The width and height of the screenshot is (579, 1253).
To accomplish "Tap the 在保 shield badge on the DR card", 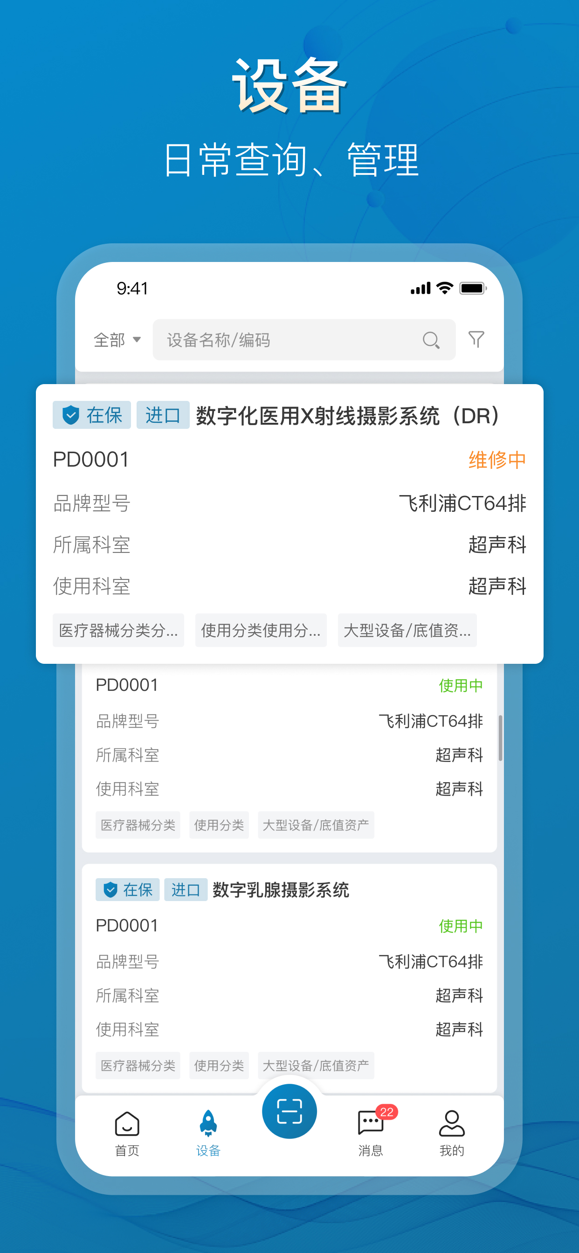I will tap(91, 415).
